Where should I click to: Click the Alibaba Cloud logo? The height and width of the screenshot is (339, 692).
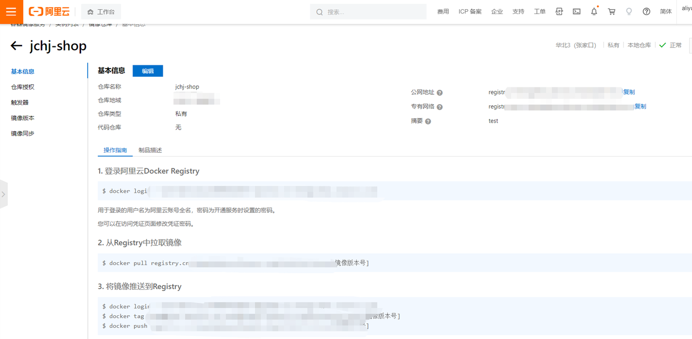click(49, 12)
